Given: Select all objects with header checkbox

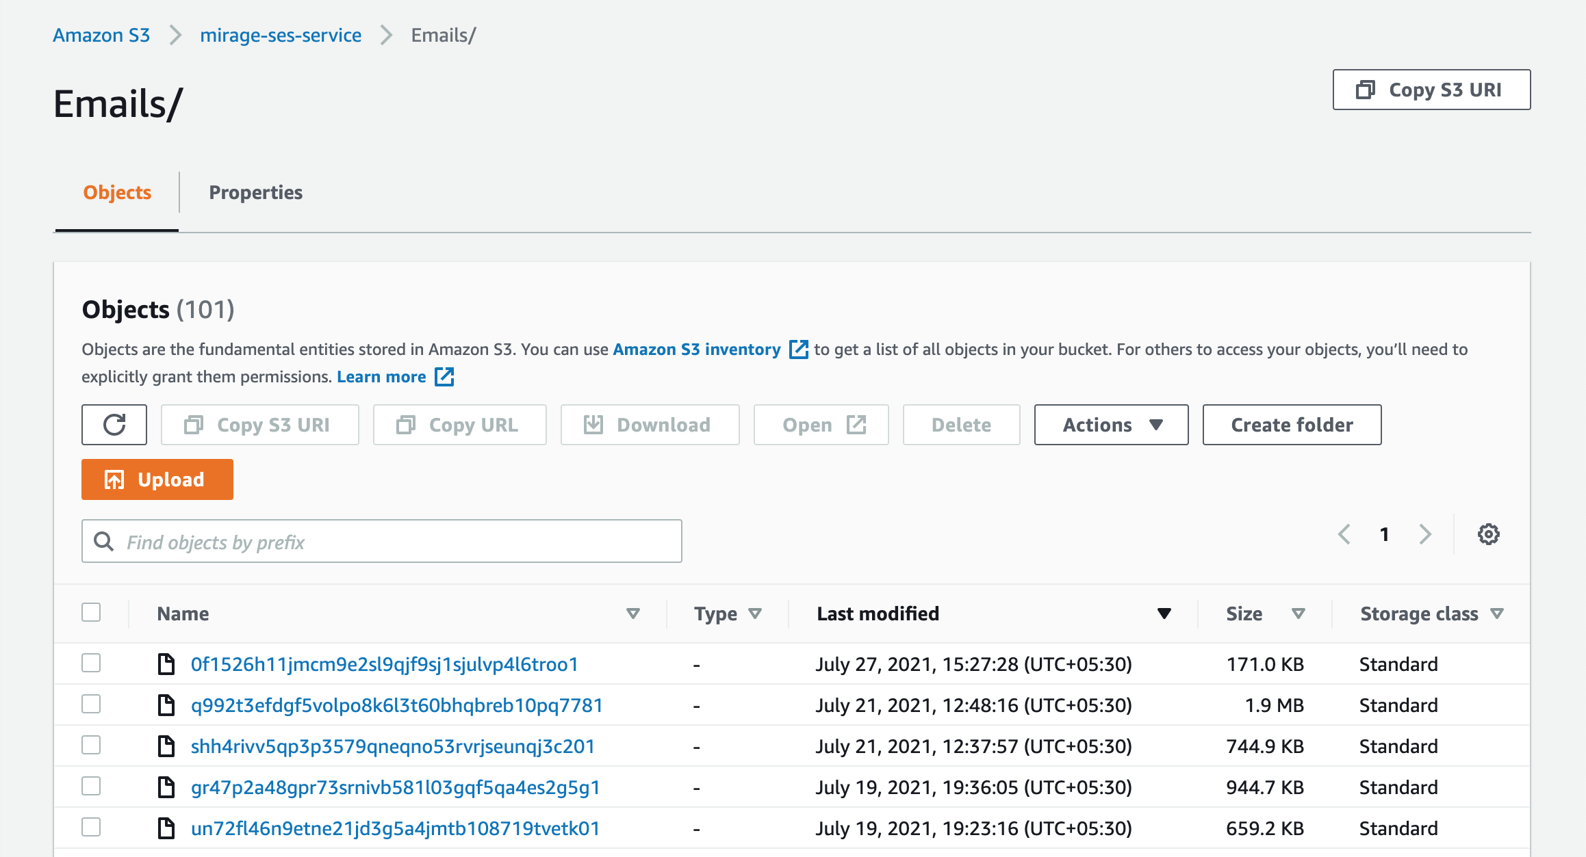Looking at the screenshot, I should [x=91, y=612].
